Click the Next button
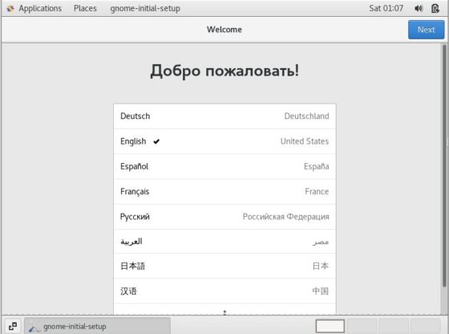Screen dimensions: 449x334 click(x=426, y=30)
